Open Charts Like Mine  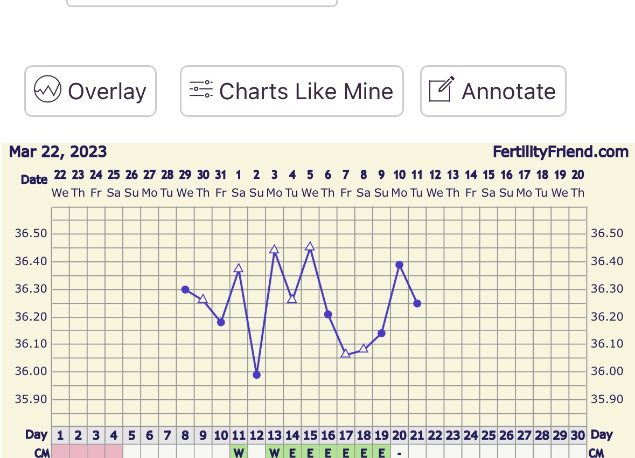(291, 91)
